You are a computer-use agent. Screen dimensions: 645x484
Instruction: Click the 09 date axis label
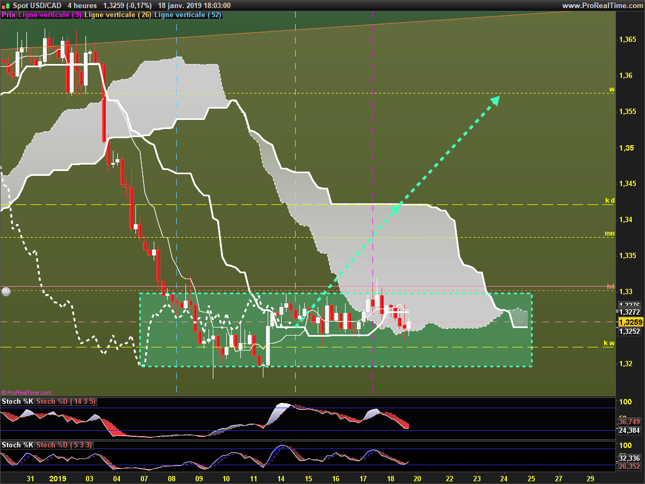tap(199, 478)
